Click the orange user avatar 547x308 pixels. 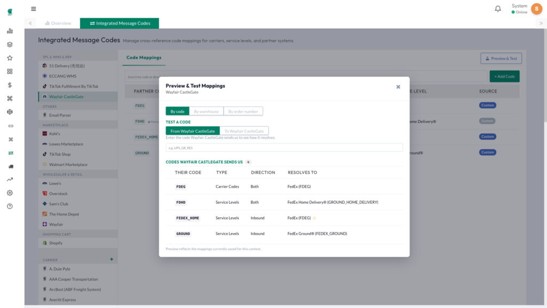(536, 9)
